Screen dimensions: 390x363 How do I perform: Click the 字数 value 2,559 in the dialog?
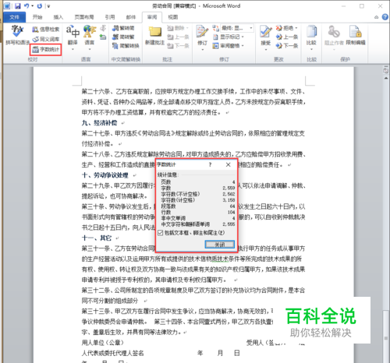coord(229,188)
